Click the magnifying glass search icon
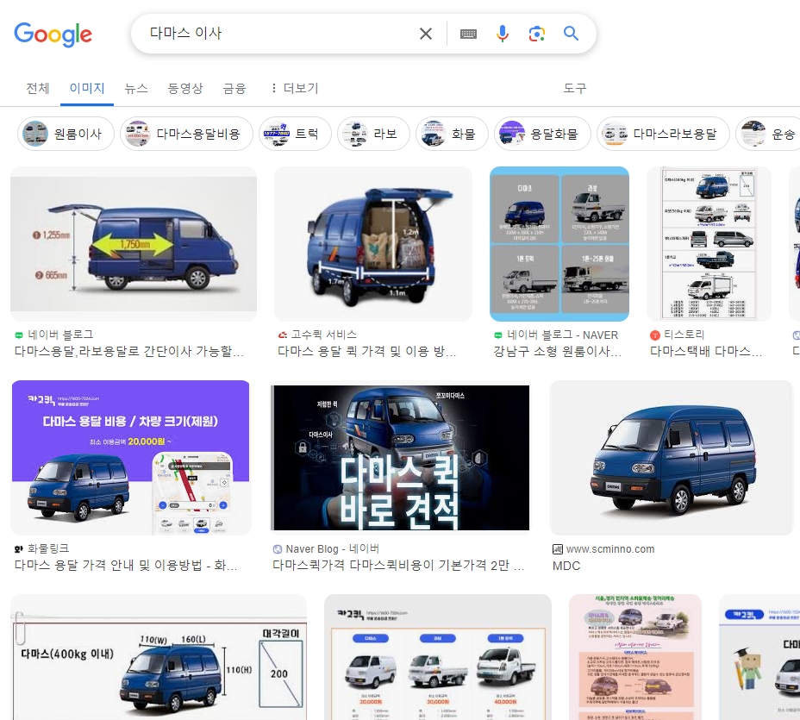Screen dimensions: 800x720 tap(571, 34)
